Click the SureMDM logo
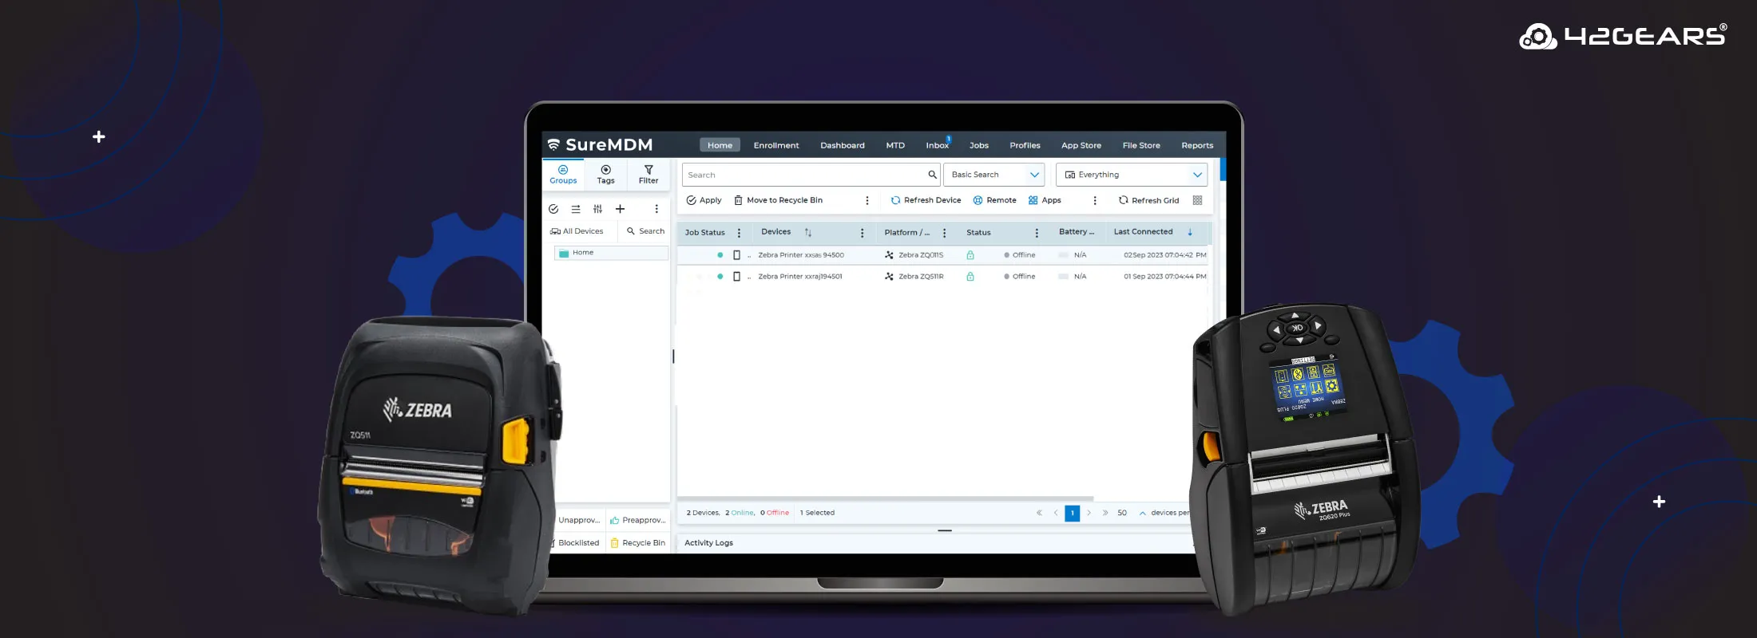Viewport: 1757px width, 638px height. (600, 144)
